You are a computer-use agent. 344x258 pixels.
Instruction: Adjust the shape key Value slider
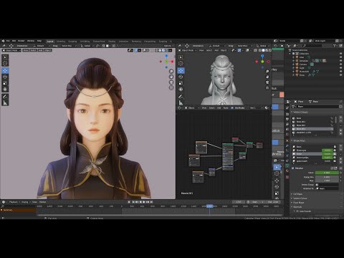tap(327, 173)
